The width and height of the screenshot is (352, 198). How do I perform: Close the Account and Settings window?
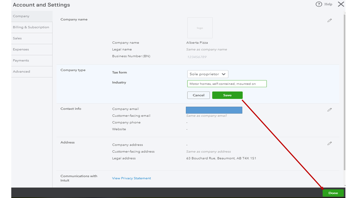341,4
